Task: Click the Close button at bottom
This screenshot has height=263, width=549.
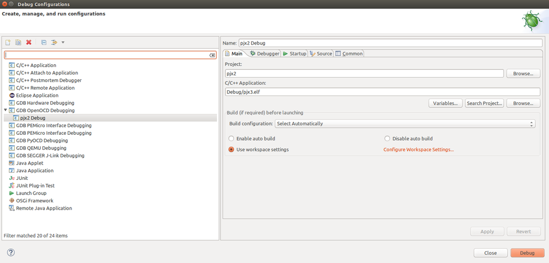Action: click(491, 253)
